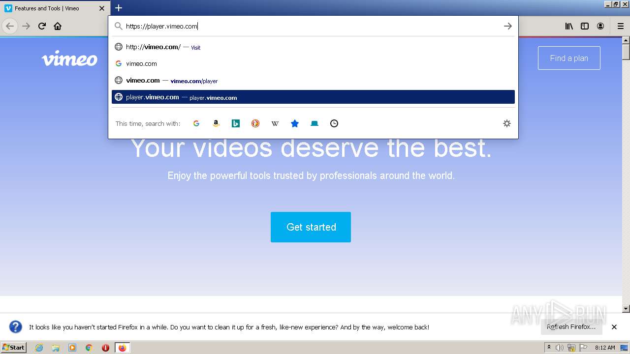The height and width of the screenshot is (354, 630).
Task: Select the Features and Tools | Vimeo tab
Action: (x=55, y=8)
